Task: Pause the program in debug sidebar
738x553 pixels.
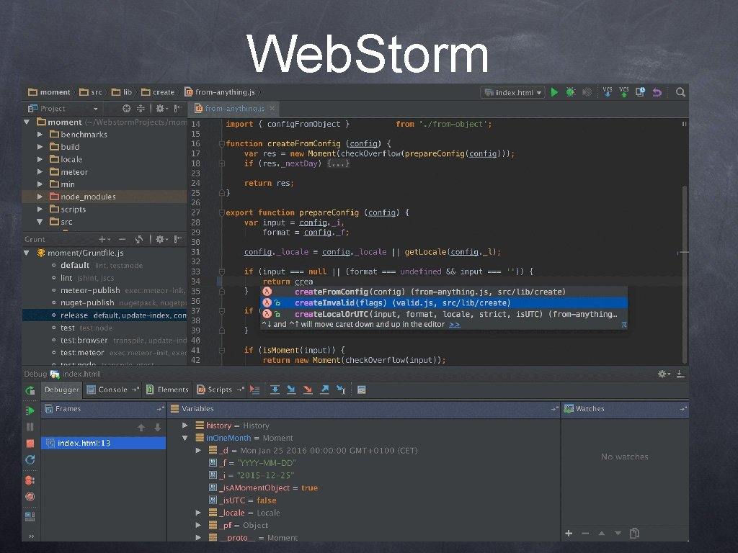Action: point(30,427)
